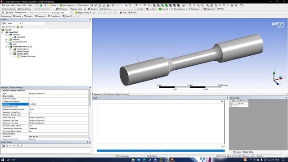Image resolution: width=288 pixels, height=162 pixels.
Task: Open the Help menu
Action: coord(30,5)
